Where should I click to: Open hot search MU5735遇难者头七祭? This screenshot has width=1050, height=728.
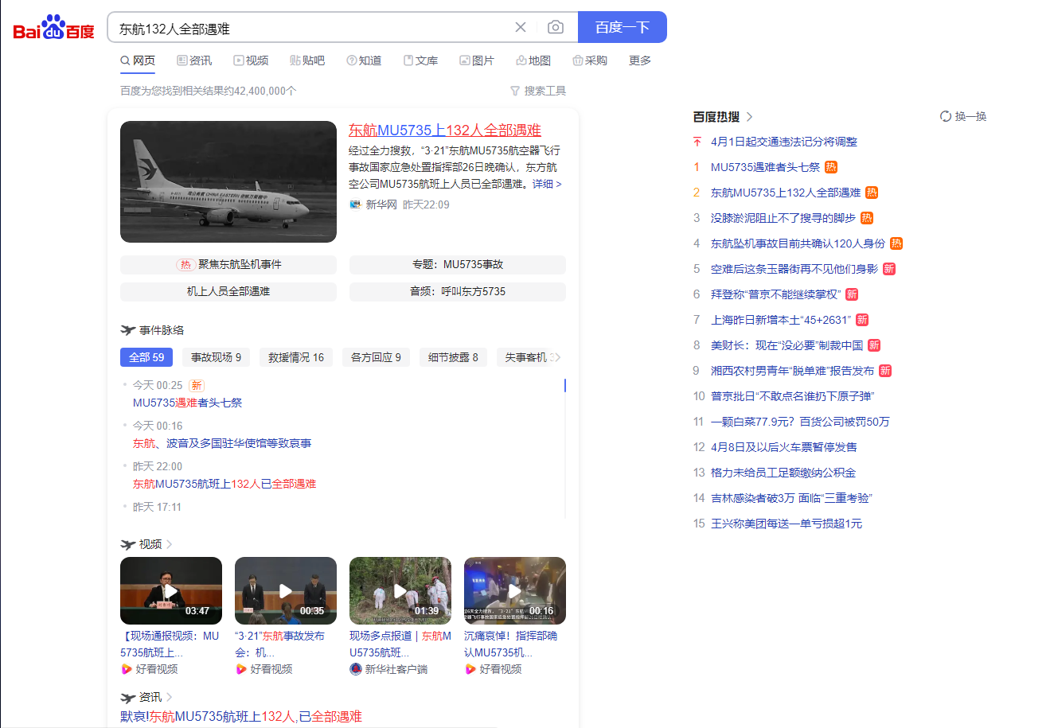click(765, 167)
